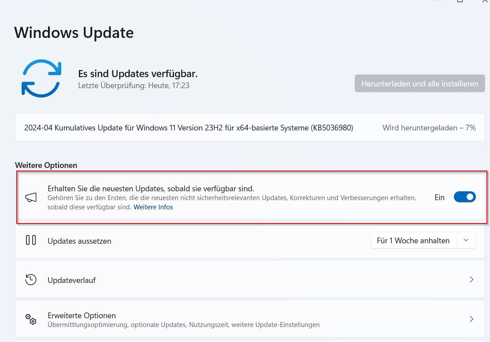Click the 'Ein' toggle status label
The height and width of the screenshot is (342, 490).
(439, 197)
